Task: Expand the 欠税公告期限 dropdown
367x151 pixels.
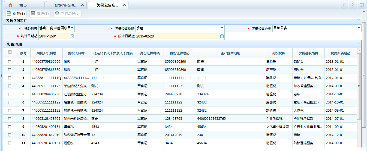Action: click(x=222, y=28)
